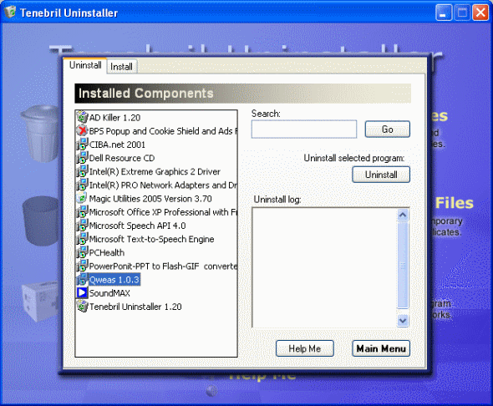Image resolution: width=493 pixels, height=406 pixels.
Task: Close the Tenebril Uninstaller window
Action: 480,13
